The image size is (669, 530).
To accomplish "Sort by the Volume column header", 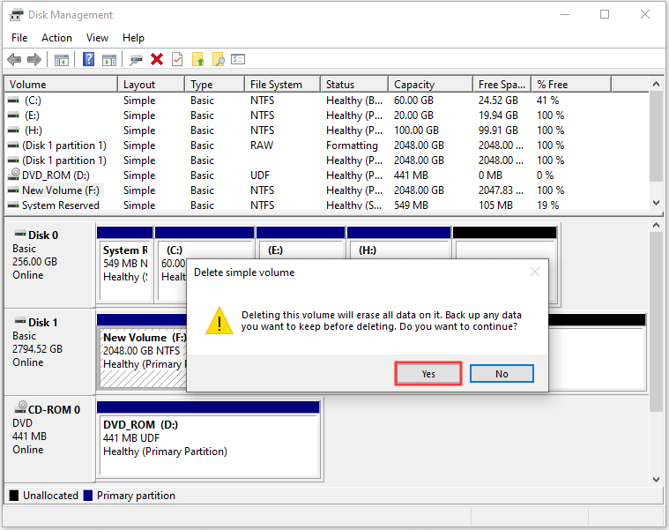I will pyautogui.click(x=61, y=85).
